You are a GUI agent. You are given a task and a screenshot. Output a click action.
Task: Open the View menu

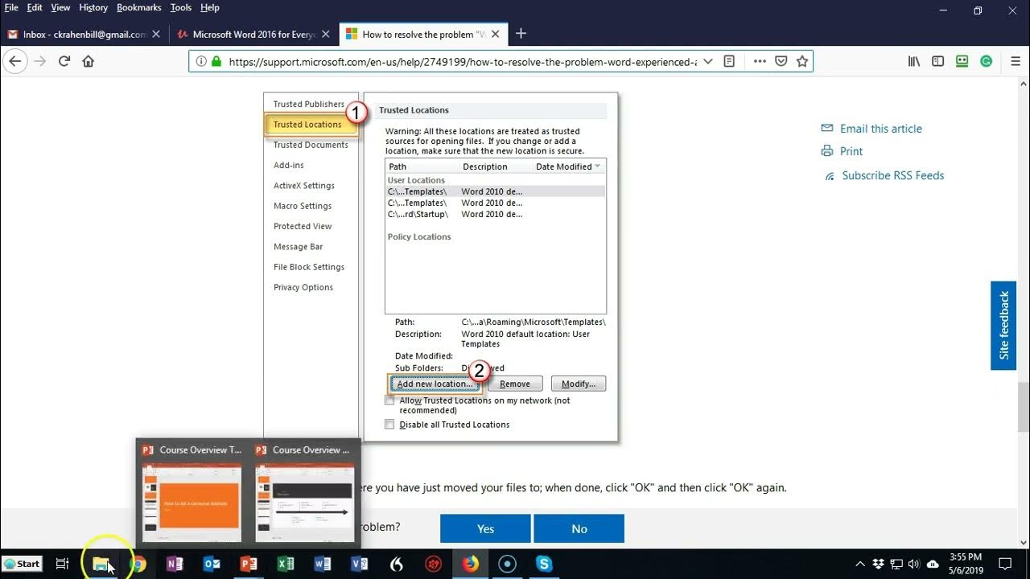click(60, 7)
